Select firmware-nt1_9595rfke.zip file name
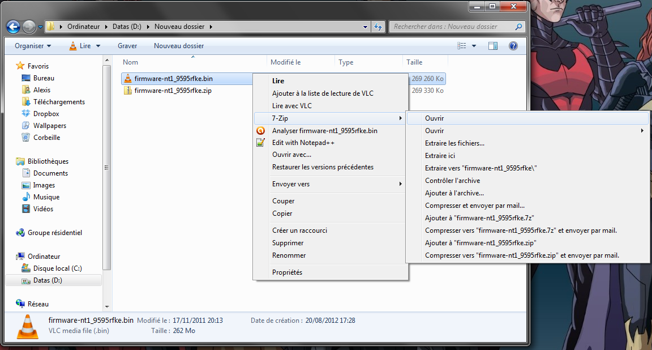The image size is (652, 350). (x=173, y=90)
